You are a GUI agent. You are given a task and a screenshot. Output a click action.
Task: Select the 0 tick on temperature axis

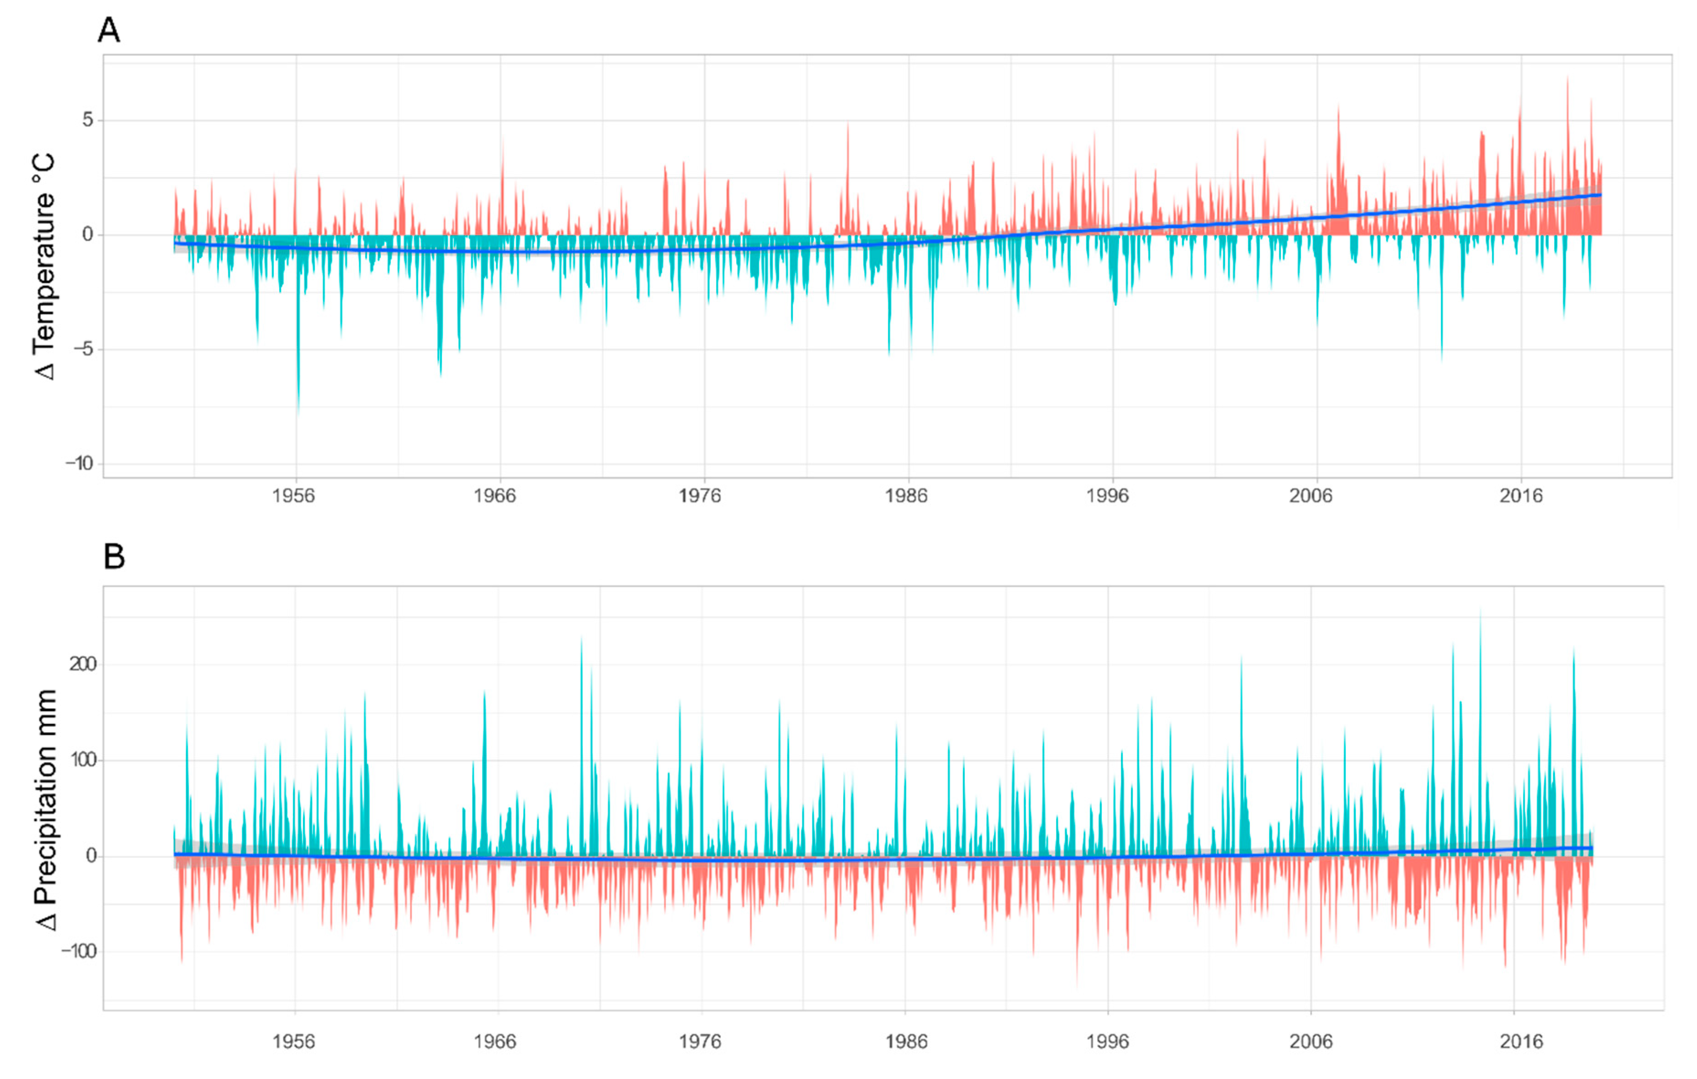pyautogui.click(x=87, y=235)
